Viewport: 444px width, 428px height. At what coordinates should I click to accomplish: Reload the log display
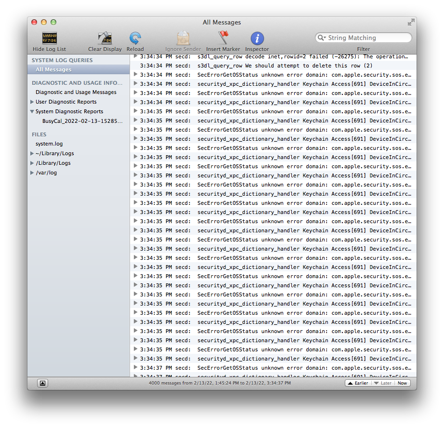pos(135,38)
